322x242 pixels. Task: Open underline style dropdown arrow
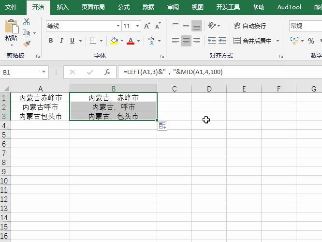80,41
